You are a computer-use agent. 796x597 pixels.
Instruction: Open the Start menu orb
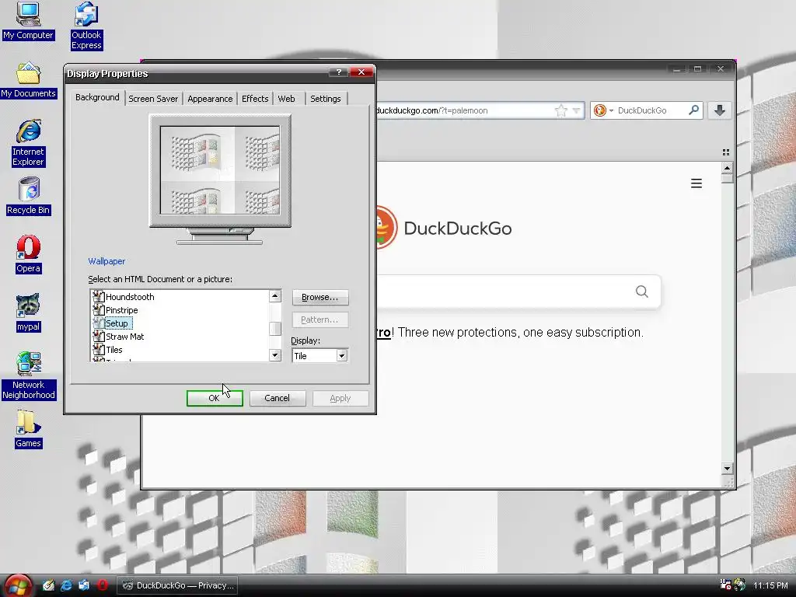pos(18,585)
